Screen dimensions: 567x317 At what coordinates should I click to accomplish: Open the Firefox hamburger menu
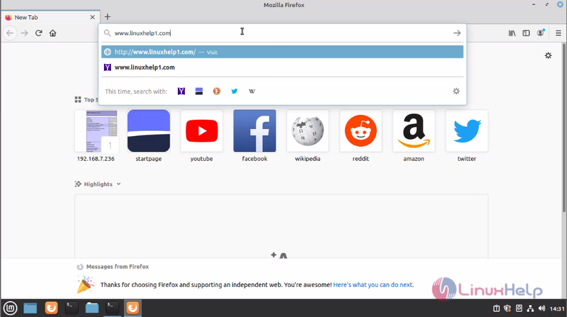(x=558, y=33)
